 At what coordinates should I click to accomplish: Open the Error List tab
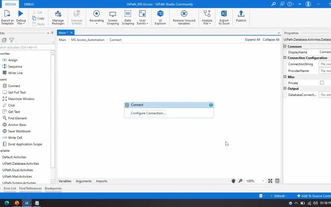pos(10,188)
